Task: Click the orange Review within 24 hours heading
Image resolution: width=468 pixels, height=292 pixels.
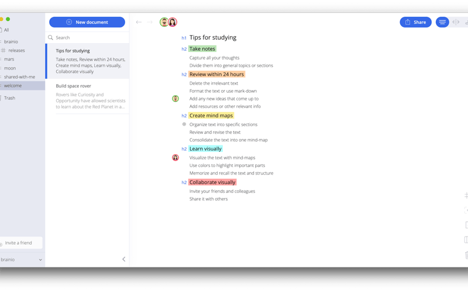Action: click(216, 74)
